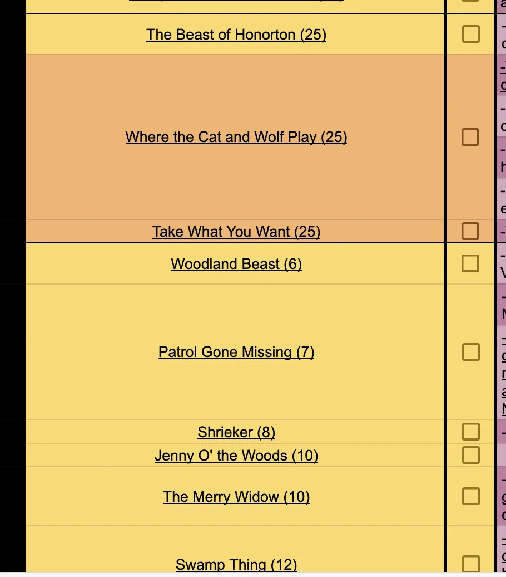The height and width of the screenshot is (577, 506).
Task: Check off The Beast of Honorton quest
Action: tap(470, 34)
